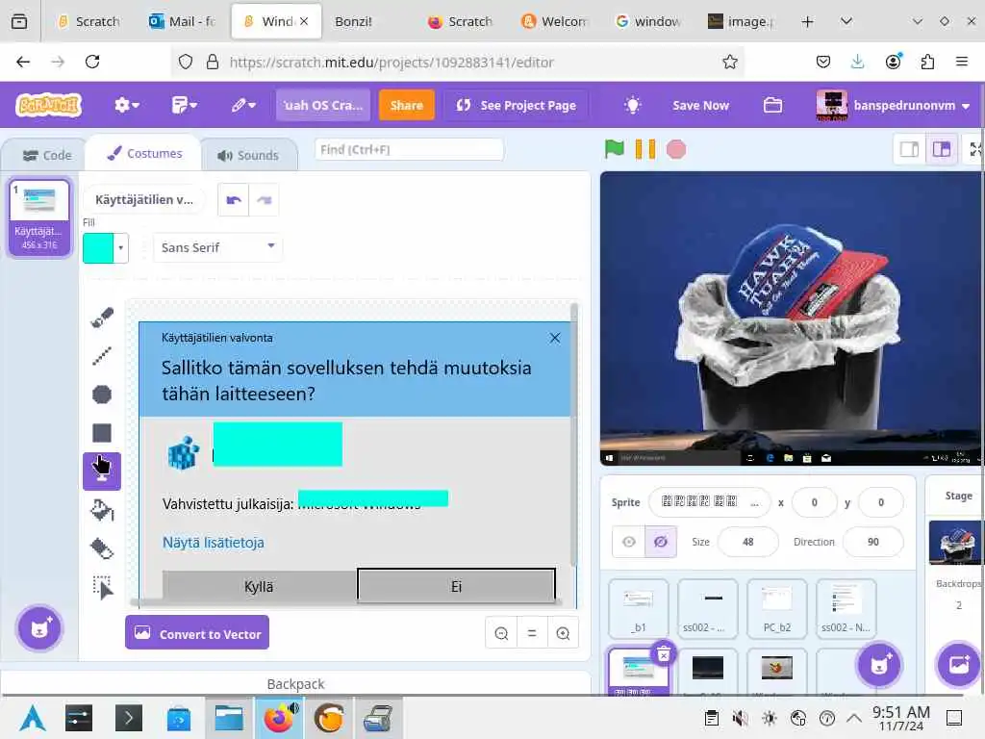This screenshot has width=985, height=739.
Task: Click the canvas vertical scrollbar
Action: click(573, 434)
